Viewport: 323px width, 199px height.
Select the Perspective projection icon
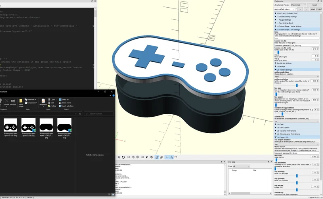pyautogui.click(x=157, y=157)
